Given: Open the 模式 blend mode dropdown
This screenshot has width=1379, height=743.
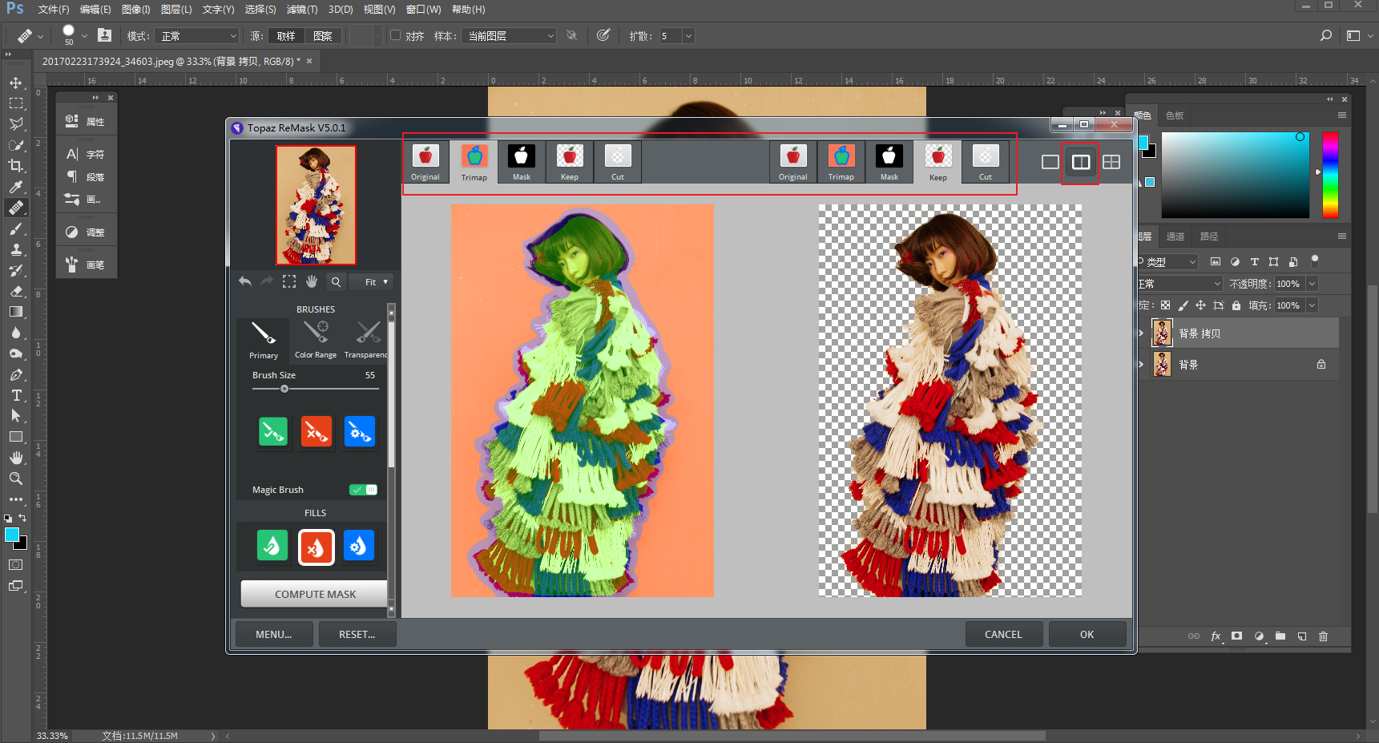Looking at the screenshot, I should click(198, 36).
